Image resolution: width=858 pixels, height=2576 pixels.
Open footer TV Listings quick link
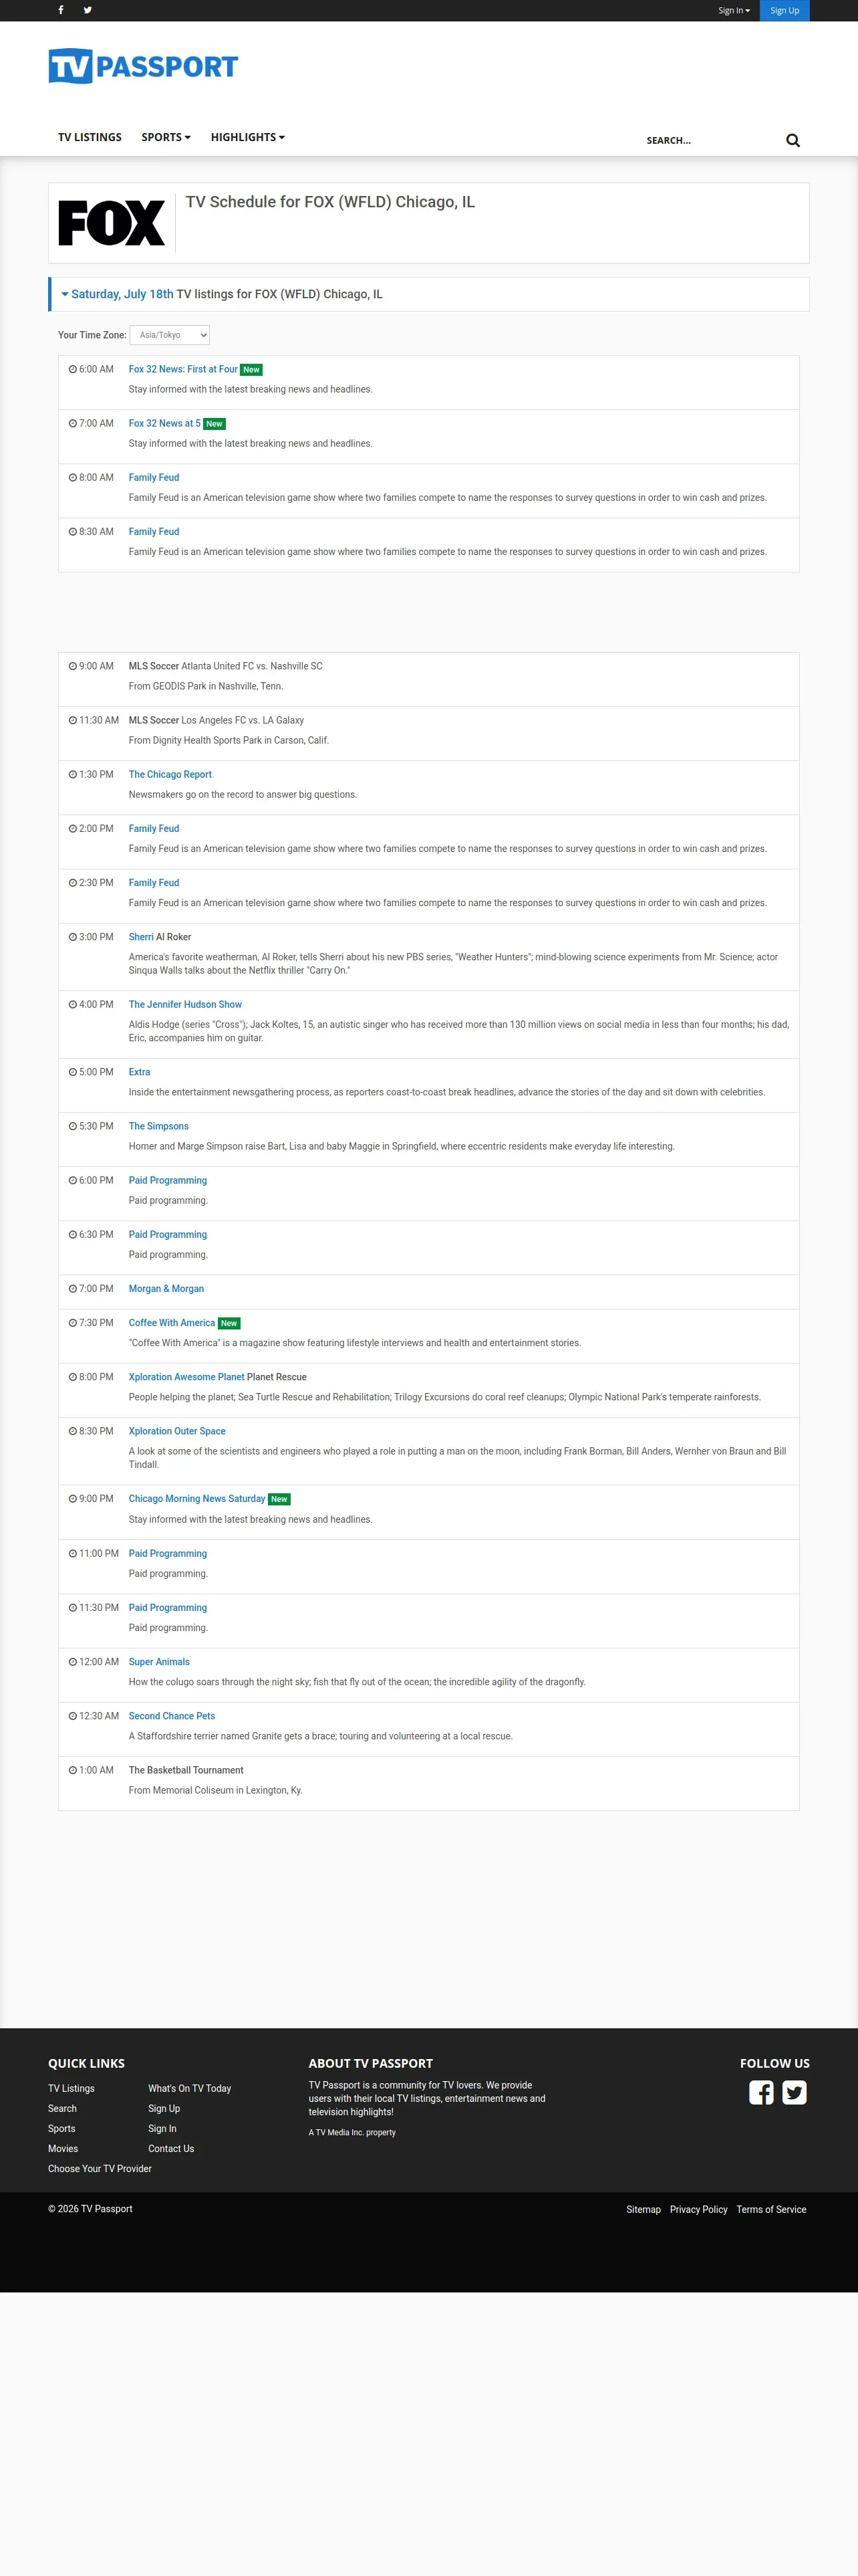[71, 2088]
